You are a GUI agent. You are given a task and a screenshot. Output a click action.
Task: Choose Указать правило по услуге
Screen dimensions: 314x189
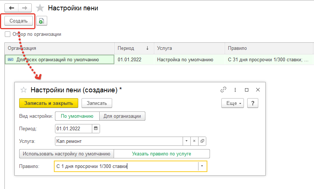tap(162, 154)
